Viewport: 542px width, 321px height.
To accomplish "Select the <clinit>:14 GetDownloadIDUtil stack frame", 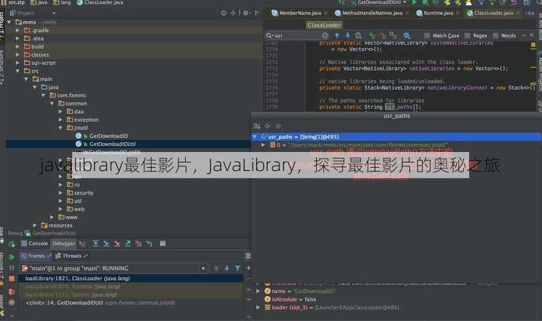I will coord(131,303).
